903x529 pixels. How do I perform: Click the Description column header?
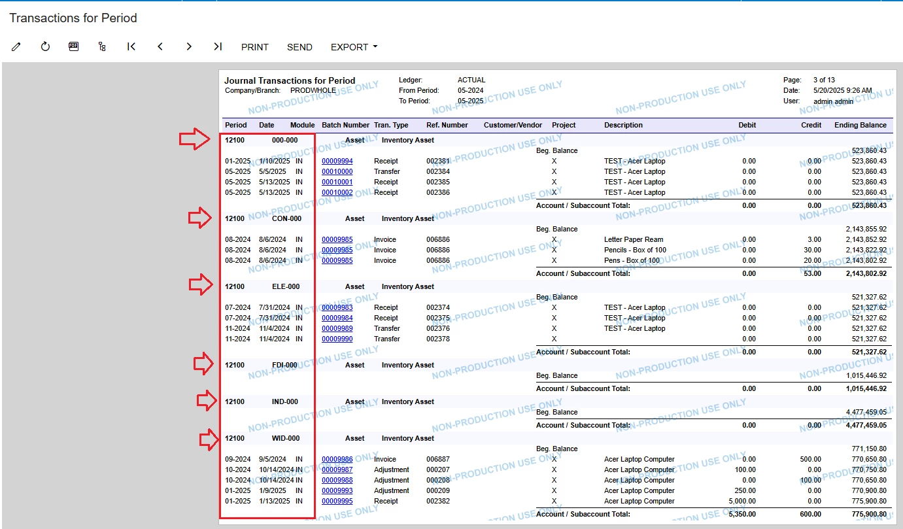point(623,125)
